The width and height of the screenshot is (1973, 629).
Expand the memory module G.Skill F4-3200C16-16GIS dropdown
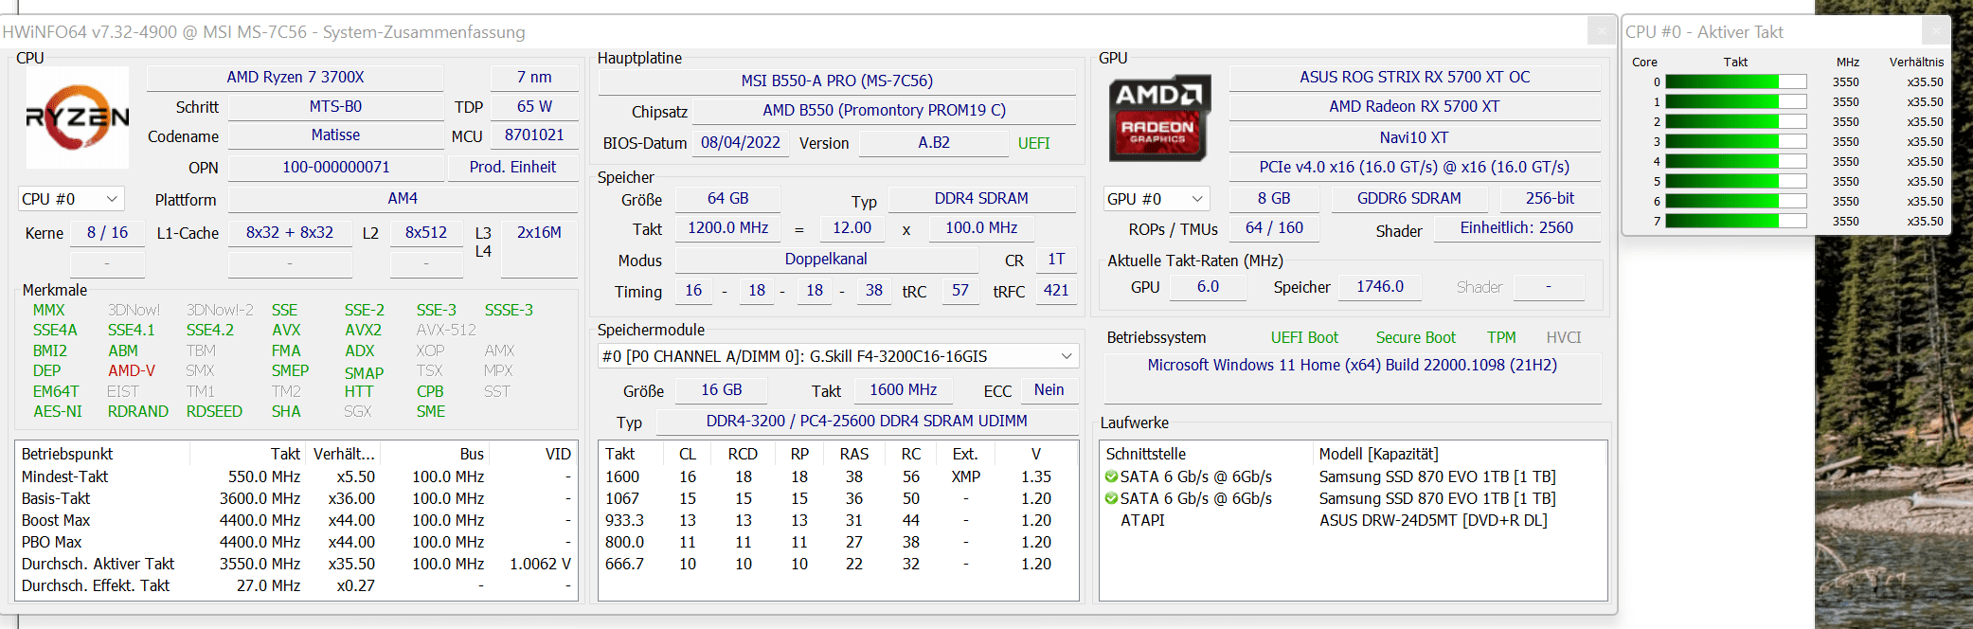(x=838, y=356)
